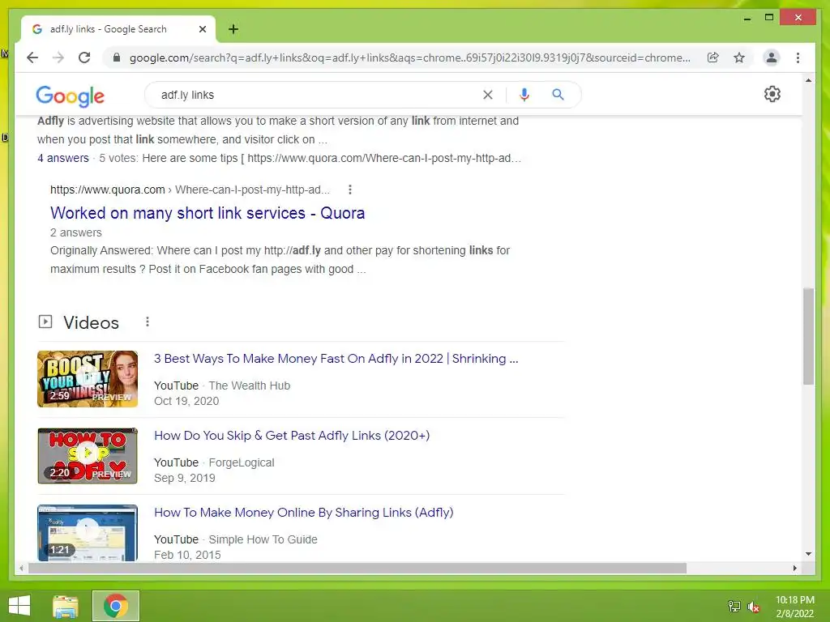Screen dimensions: 830x622
Task: Click the browser forward arrow
Action: click(x=58, y=58)
